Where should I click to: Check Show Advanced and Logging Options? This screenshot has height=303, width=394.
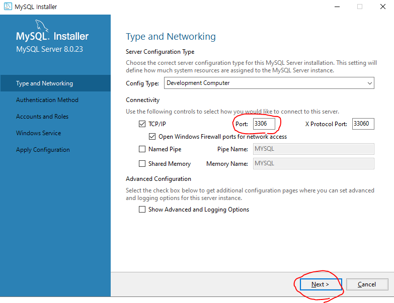point(142,209)
